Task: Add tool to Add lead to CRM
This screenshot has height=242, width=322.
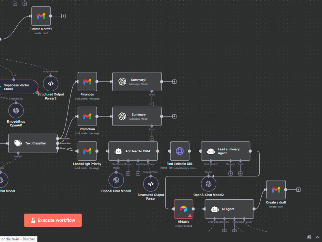Action: 138,174
